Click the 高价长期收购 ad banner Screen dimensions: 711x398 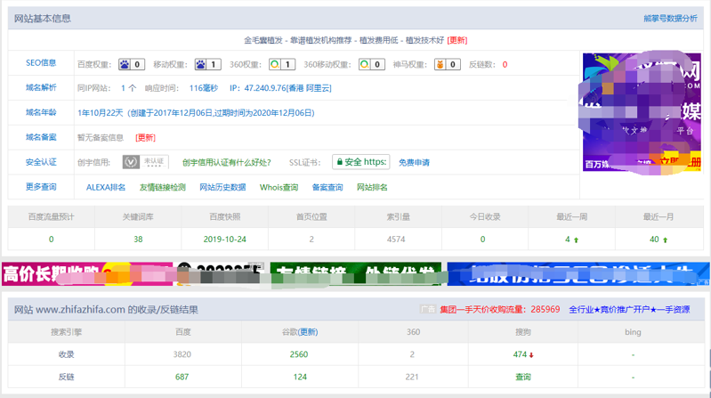pos(87,273)
